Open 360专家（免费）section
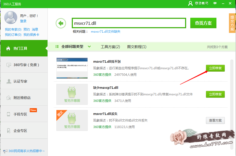Viewport: 236px width, 156px height. [24, 65]
